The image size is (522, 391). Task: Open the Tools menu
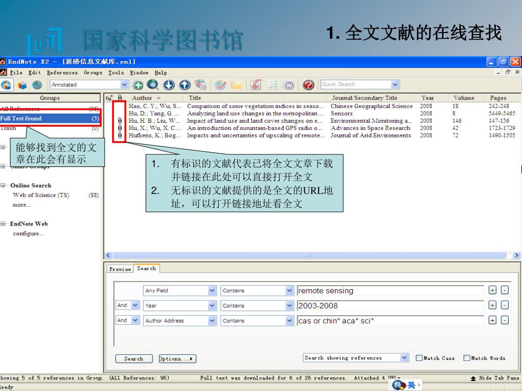(x=116, y=72)
